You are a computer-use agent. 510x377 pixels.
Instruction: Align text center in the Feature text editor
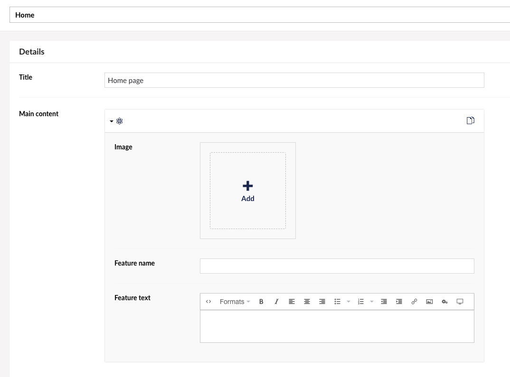click(307, 302)
